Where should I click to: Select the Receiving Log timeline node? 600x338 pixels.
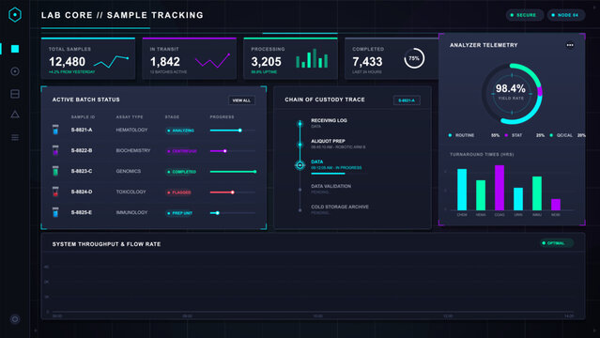[x=300, y=124]
